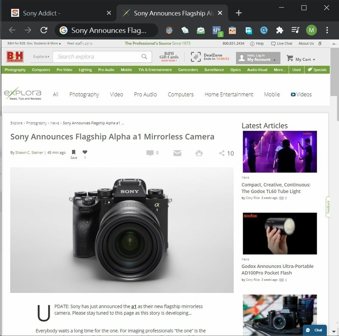Click the green envelope checkmark extension icon
This screenshot has height=336, width=339.
tap(201, 30)
